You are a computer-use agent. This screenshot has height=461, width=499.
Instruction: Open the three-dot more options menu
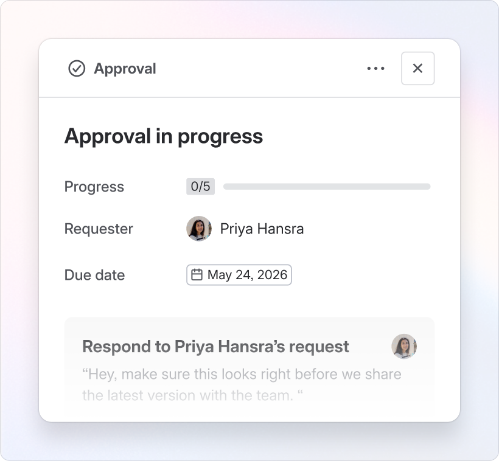(375, 68)
